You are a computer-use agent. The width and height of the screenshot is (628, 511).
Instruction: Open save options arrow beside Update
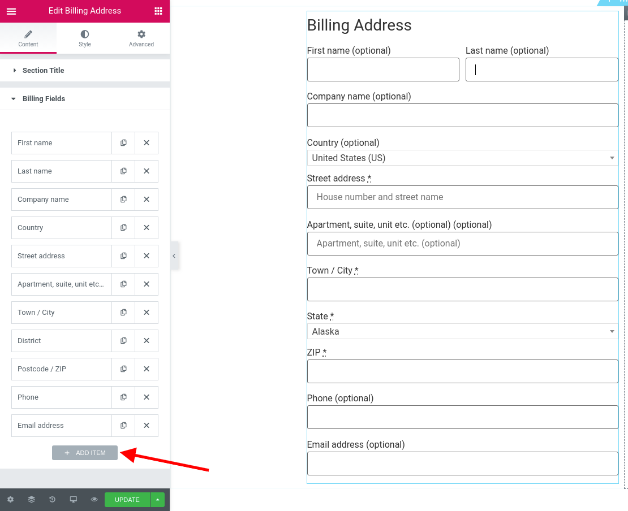pos(158,500)
